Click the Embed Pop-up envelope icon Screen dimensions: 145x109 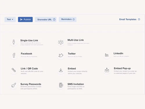[x=107, y=70]
